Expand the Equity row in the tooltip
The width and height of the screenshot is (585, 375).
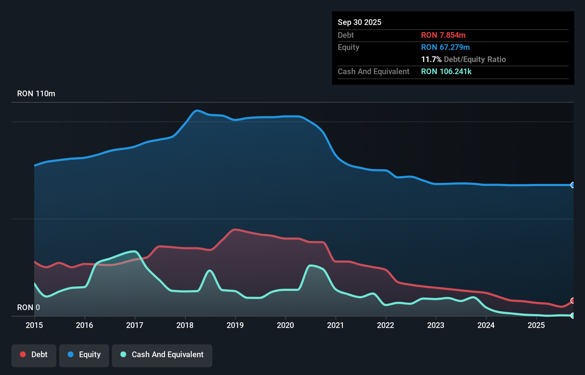(x=348, y=47)
